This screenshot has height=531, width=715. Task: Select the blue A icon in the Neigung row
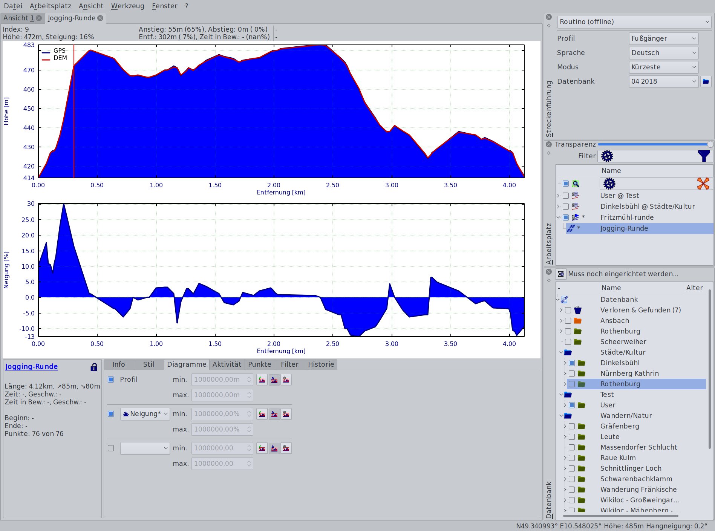pos(274,414)
